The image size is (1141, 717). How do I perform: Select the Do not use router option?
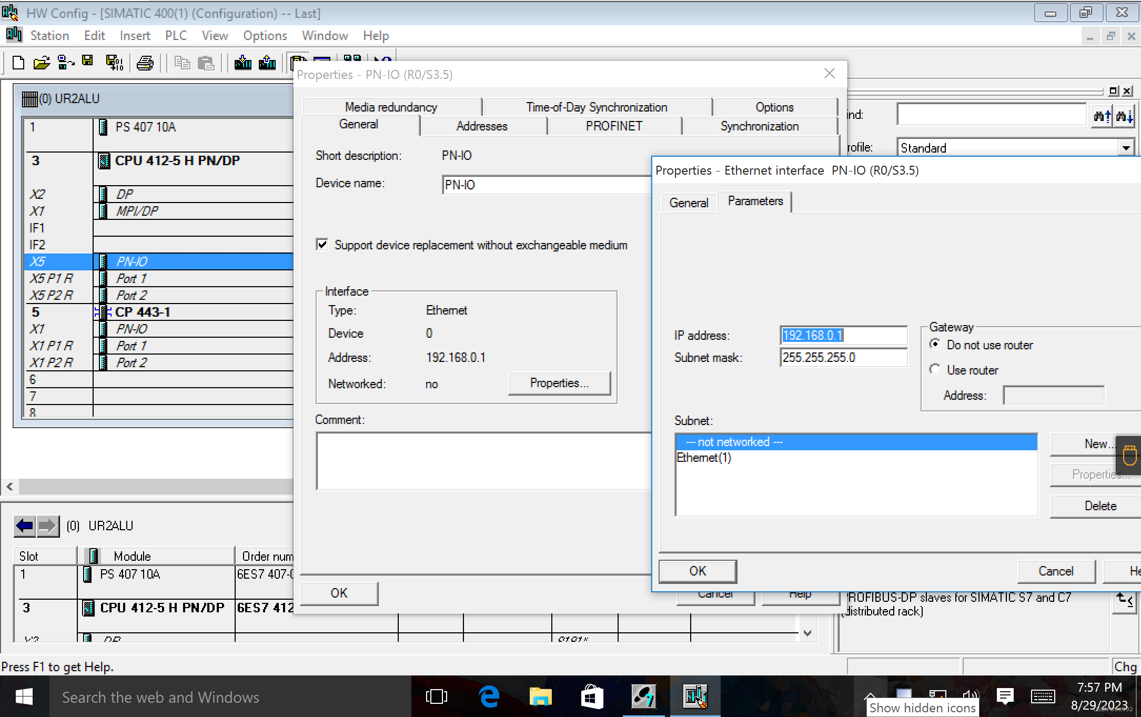click(x=935, y=345)
